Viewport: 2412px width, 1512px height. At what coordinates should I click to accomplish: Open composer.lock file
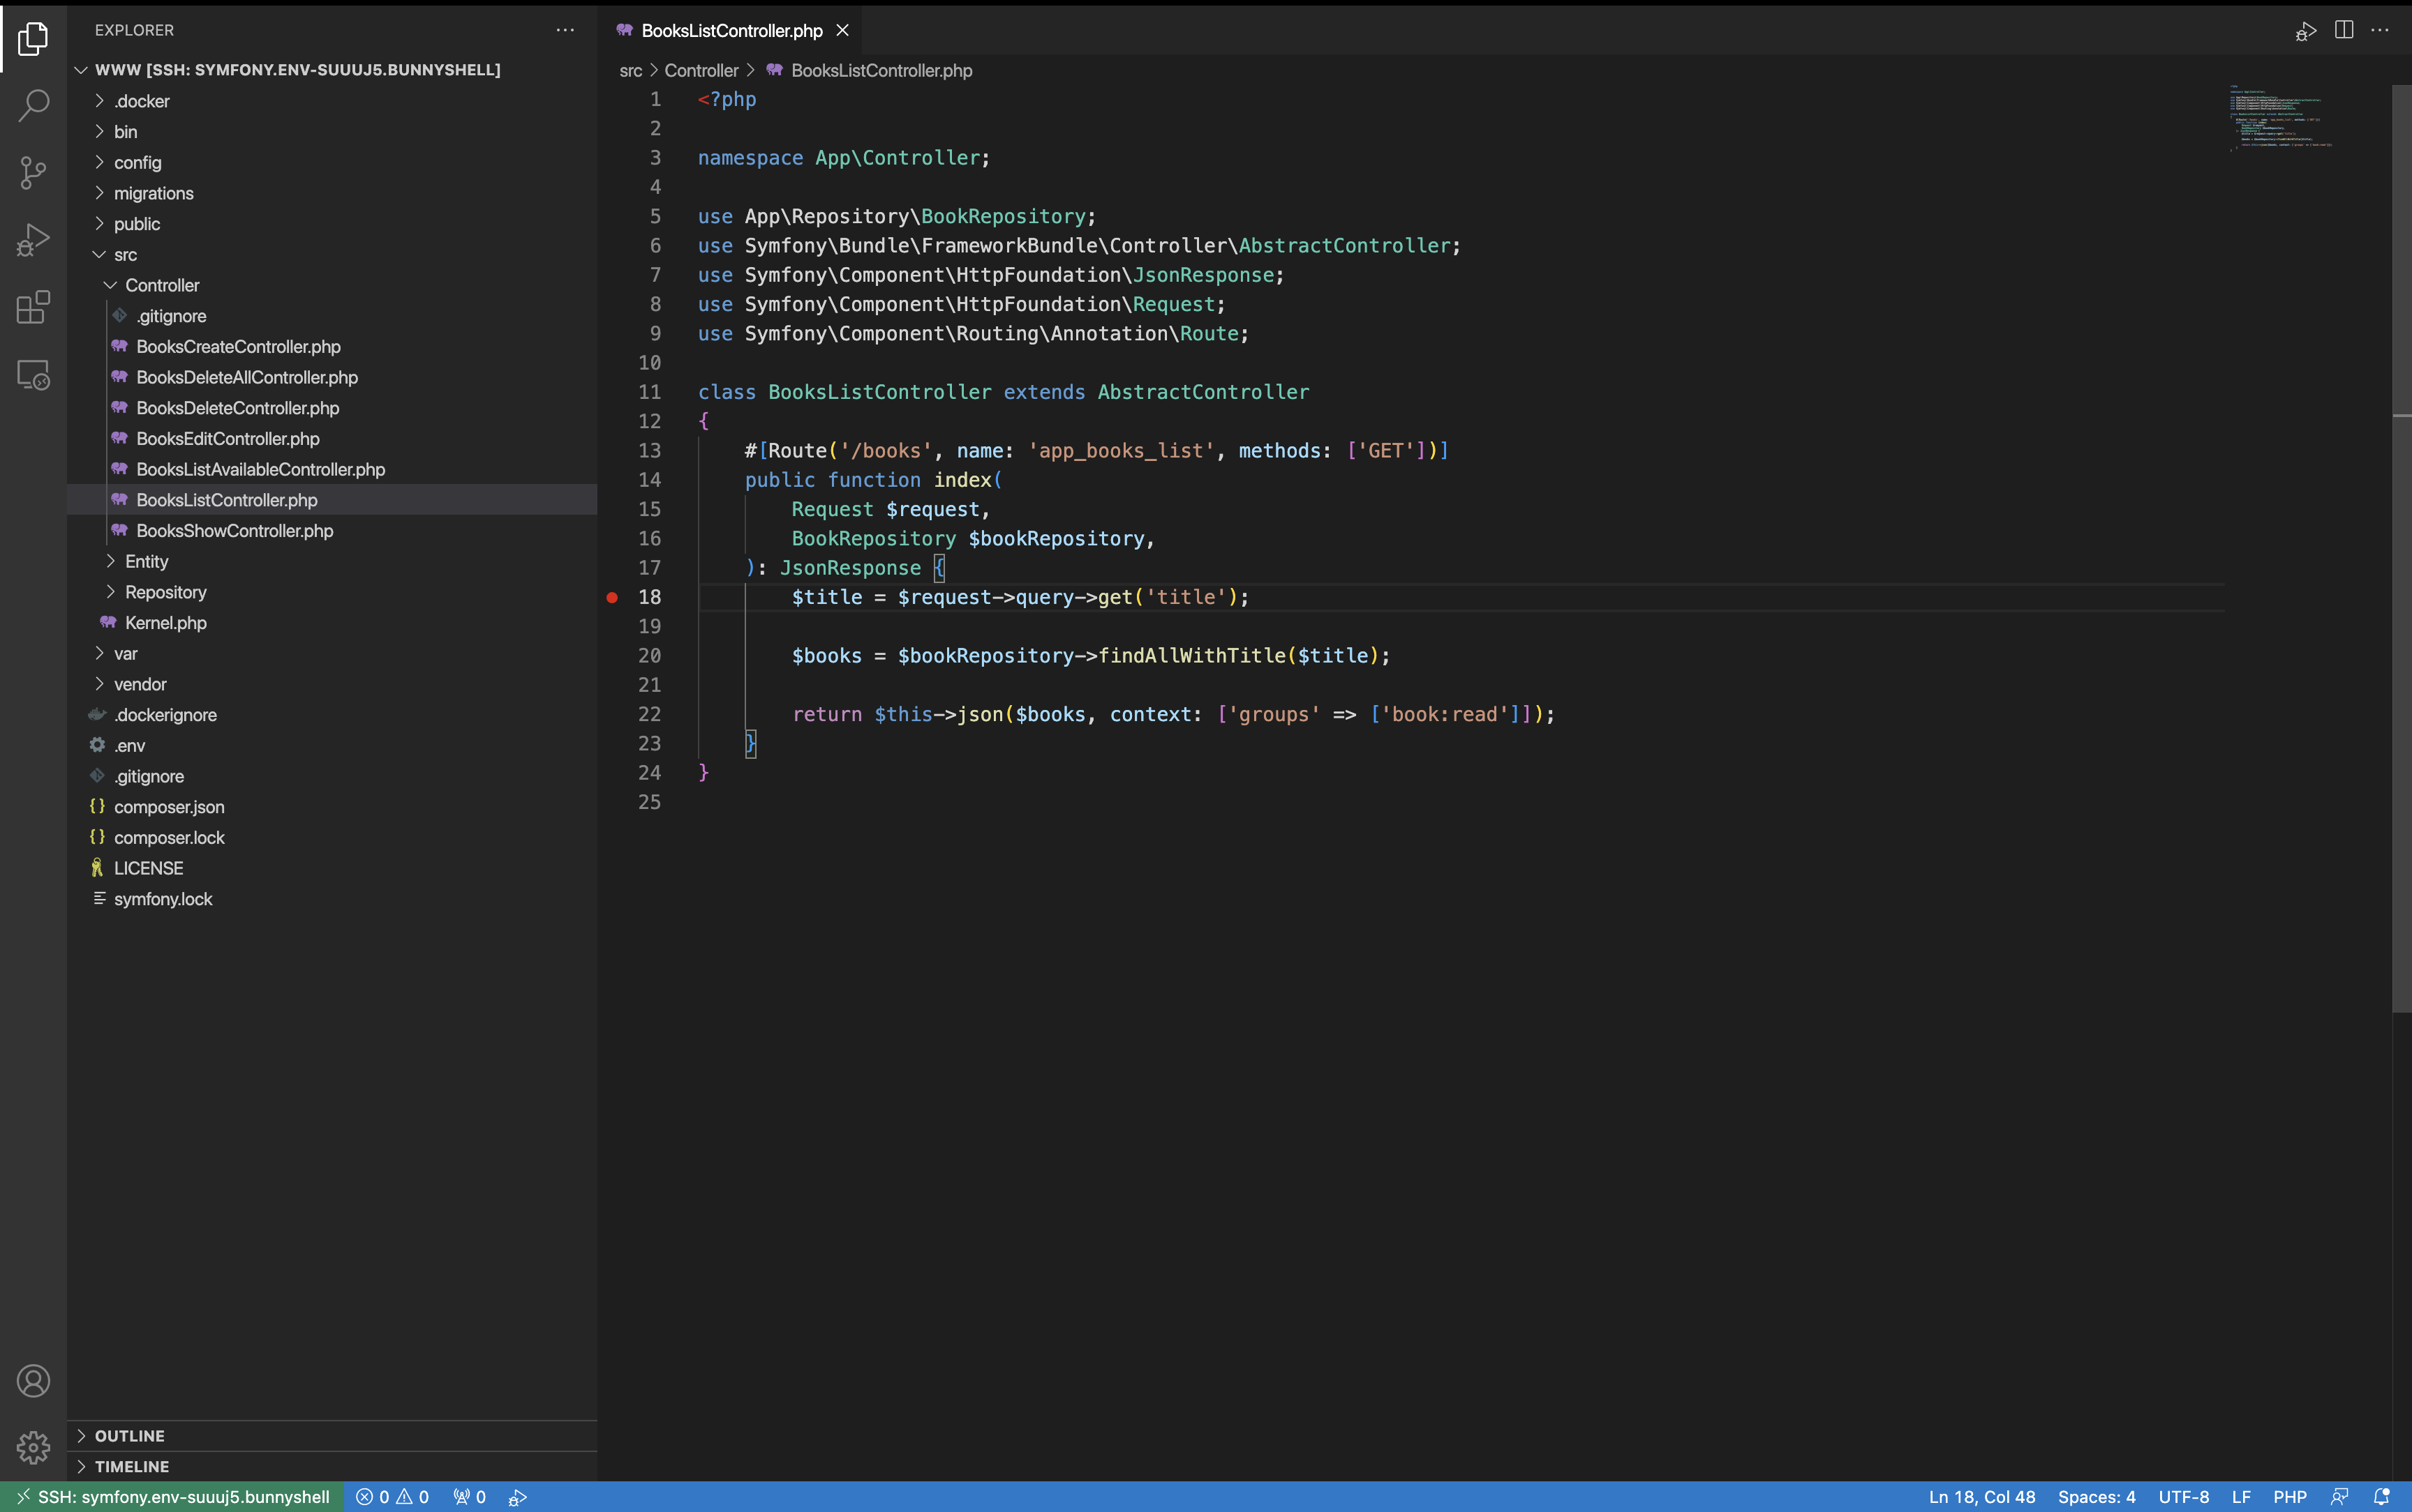[332, 837]
